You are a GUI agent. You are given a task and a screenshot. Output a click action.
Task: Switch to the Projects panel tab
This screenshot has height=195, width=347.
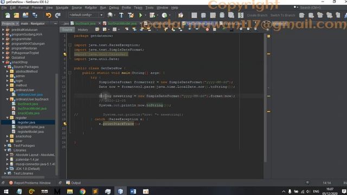8,23
